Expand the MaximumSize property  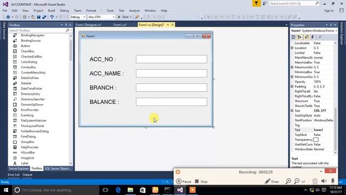[x=292, y=67]
